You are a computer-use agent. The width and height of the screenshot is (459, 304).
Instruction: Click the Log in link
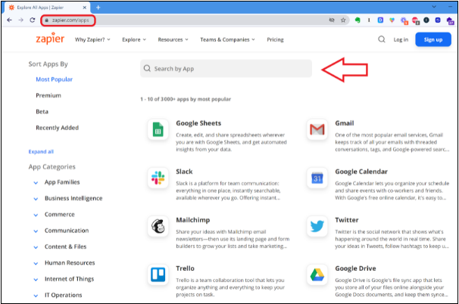tap(401, 39)
